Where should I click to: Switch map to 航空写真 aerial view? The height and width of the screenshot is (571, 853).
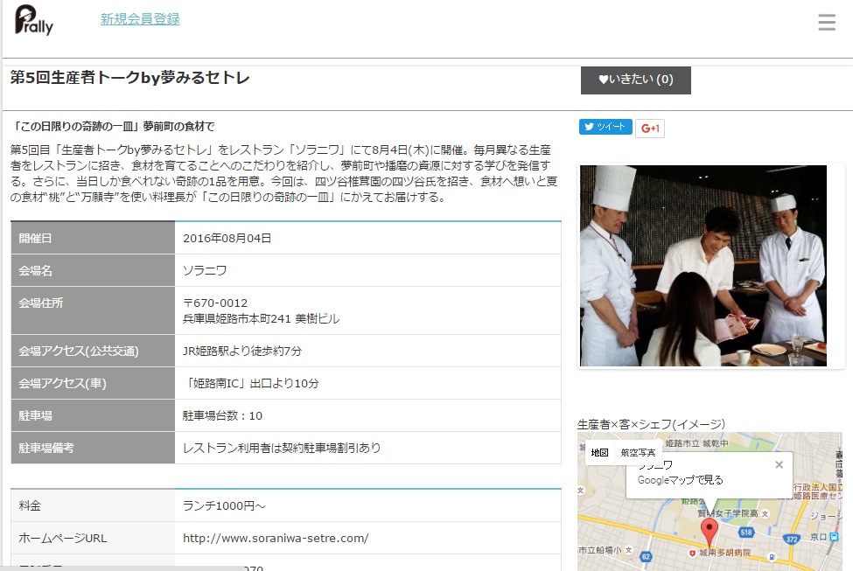pos(638,453)
